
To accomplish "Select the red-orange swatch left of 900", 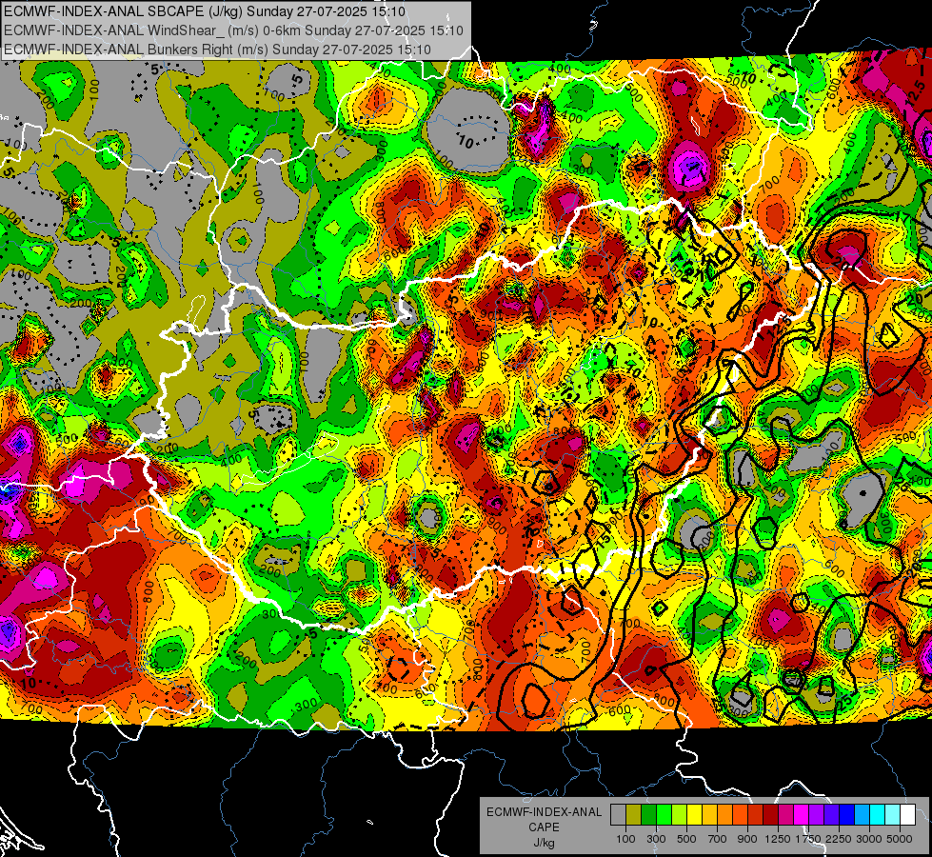I will [x=740, y=815].
